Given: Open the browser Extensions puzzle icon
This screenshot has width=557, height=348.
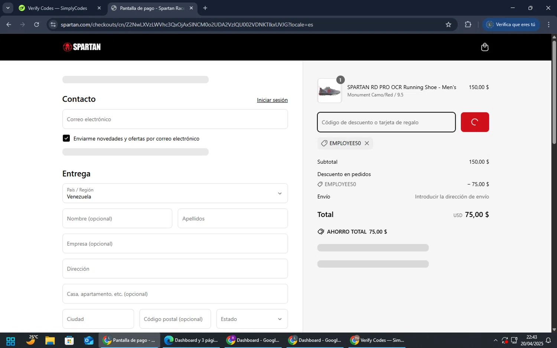Looking at the screenshot, I should pyautogui.click(x=468, y=24).
